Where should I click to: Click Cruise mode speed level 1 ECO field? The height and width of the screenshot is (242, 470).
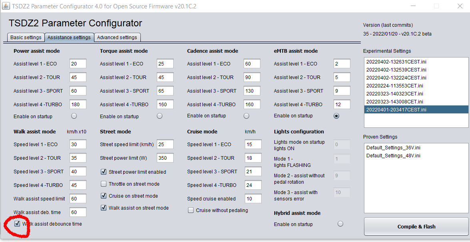[x=253, y=144]
